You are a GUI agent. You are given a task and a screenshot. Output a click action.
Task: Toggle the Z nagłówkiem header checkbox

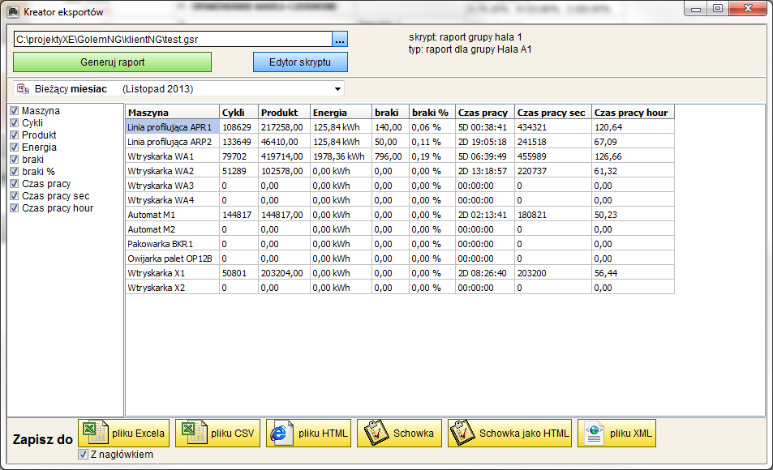pyautogui.click(x=84, y=455)
